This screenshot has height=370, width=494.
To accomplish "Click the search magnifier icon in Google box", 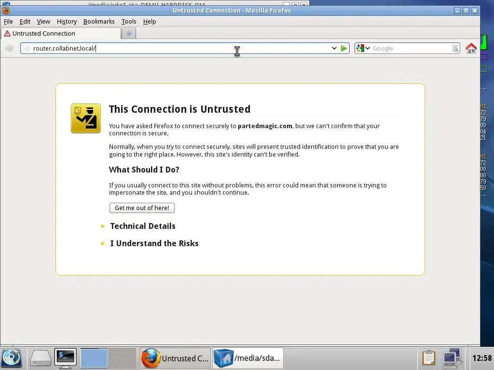I will click(x=455, y=49).
